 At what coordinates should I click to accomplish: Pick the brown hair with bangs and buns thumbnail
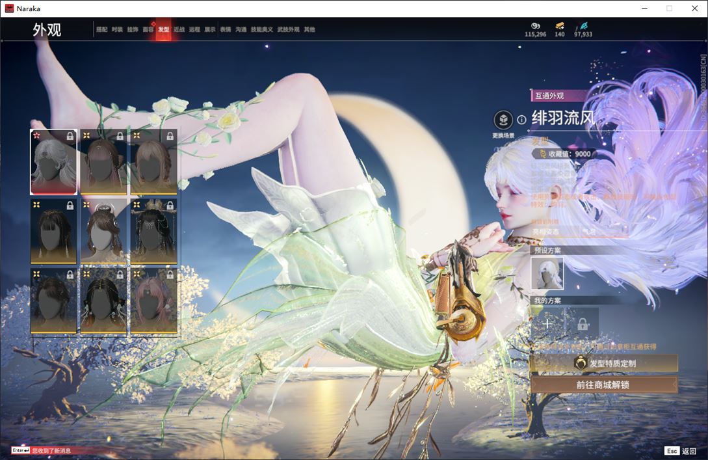click(103, 162)
